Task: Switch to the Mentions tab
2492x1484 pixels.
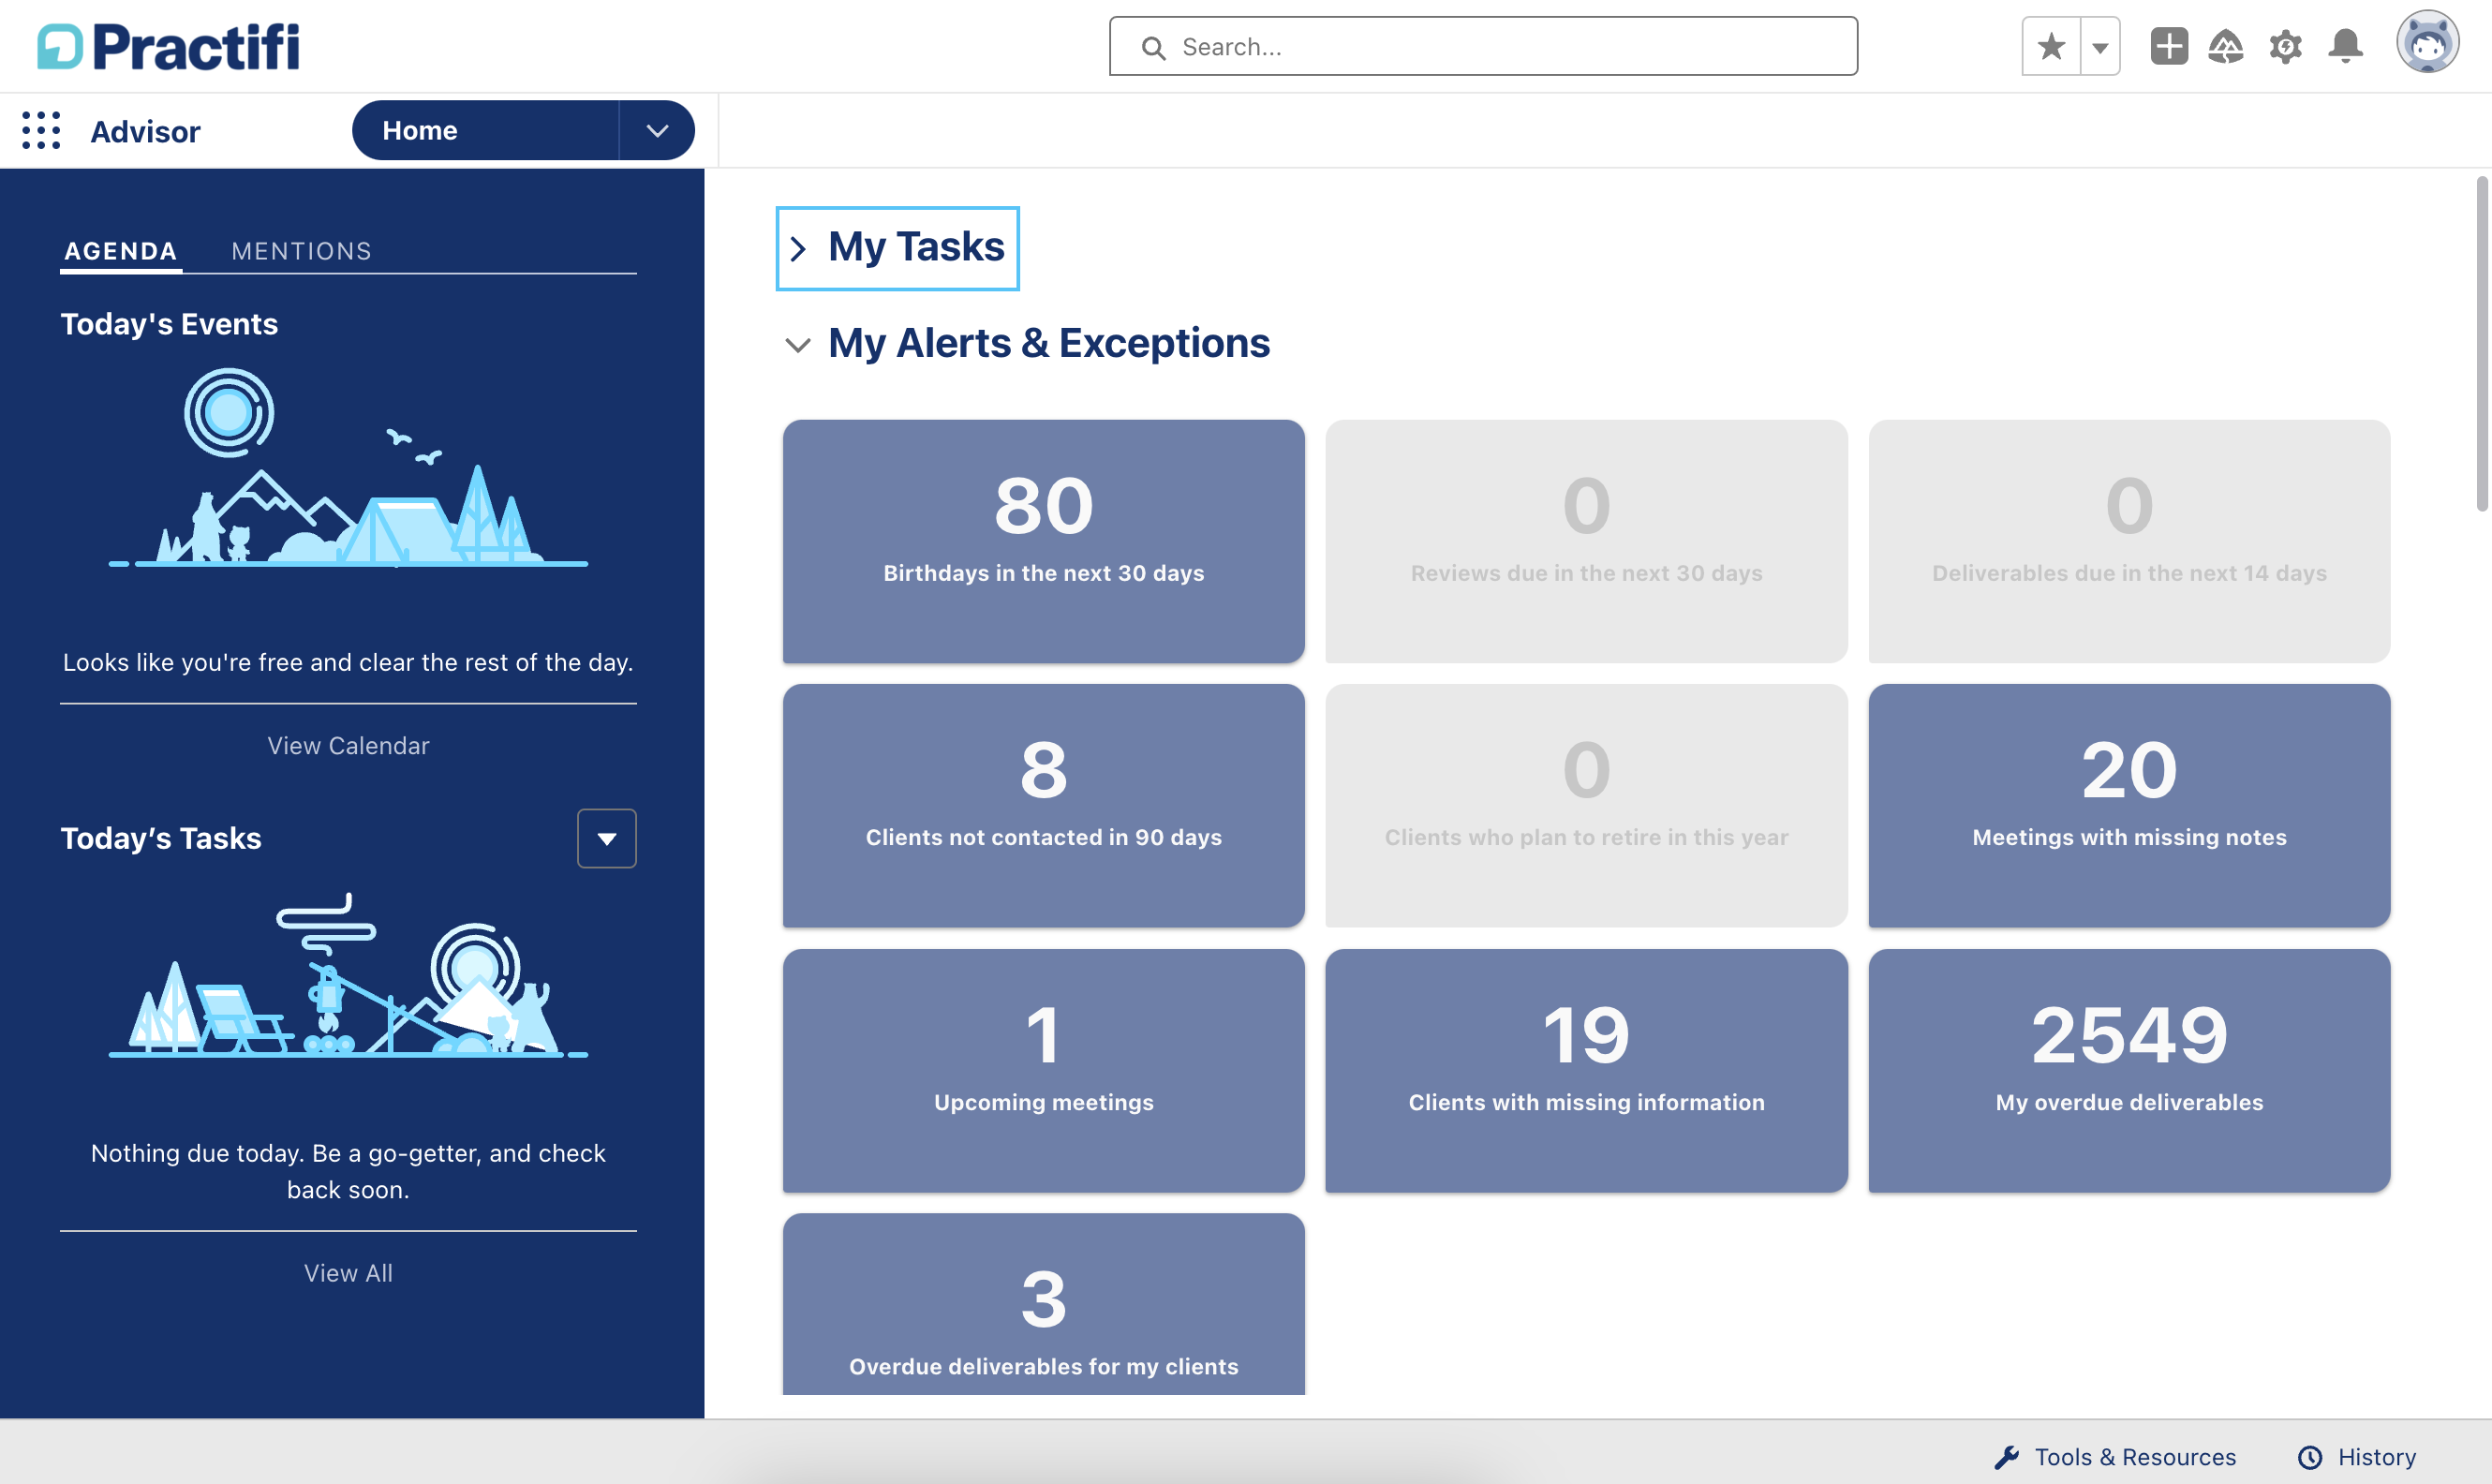Action: [x=301, y=250]
